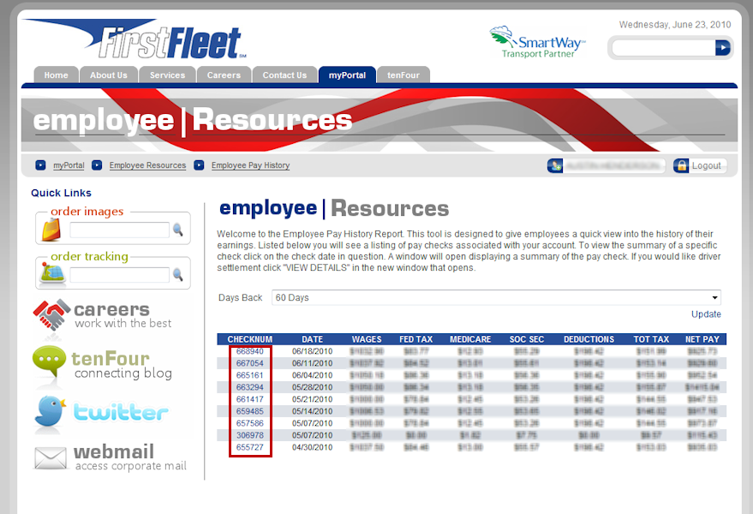Click the order tracking input field
753x514 pixels.
tap(119, 275)
